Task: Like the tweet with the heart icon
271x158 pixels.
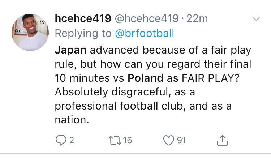Action: point(169,140)
